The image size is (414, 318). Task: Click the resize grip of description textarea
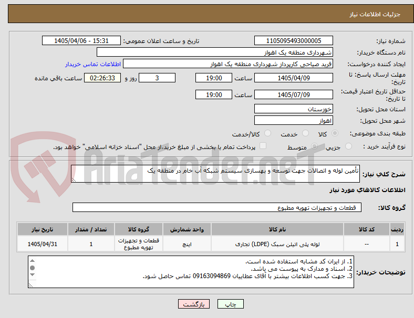click(74, 180)
